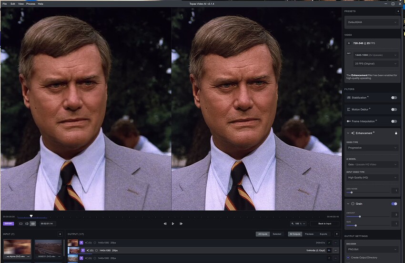Click the Grain Size value field
Image resolution: width=405 pixels, height=263 pixels.
(395, 224)
